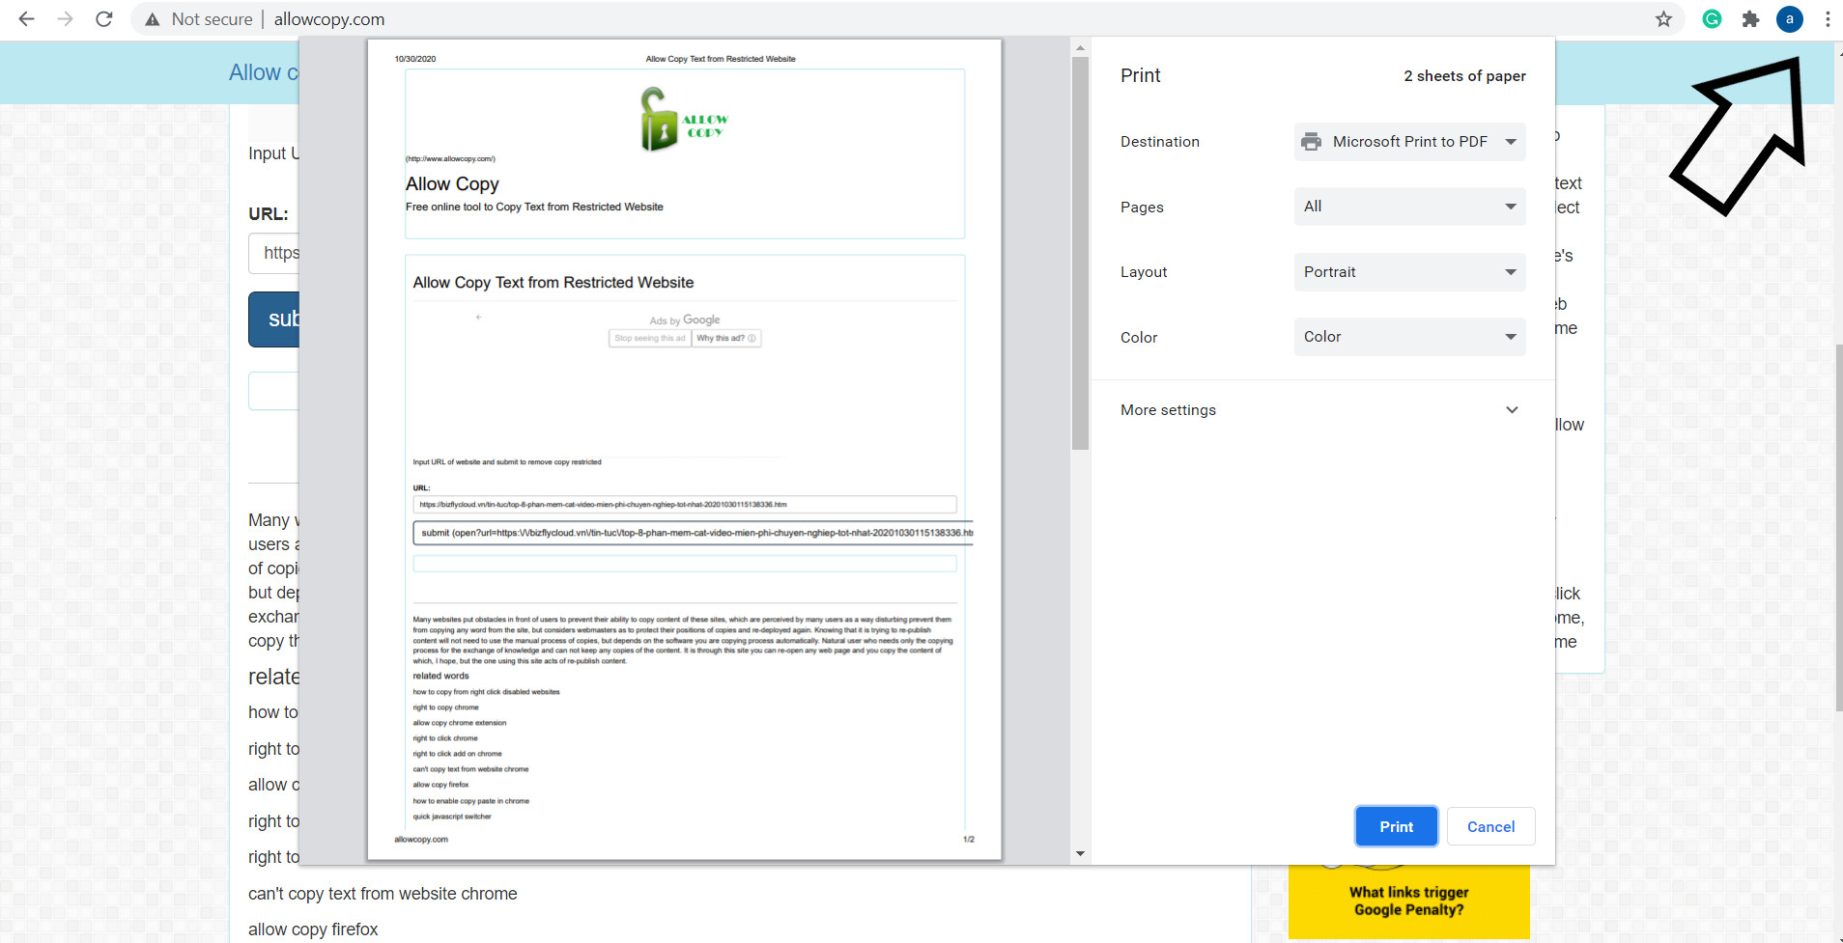The height and width of the screenshot is (943, 1843).
Task: Click the Not secure warning icon
Action: 153,19
